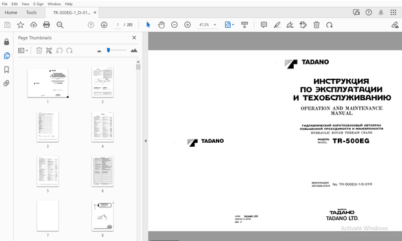Screen dimensions: 402x241
Task: Select the highlight text pen tool
Action: [x=277, y=25]
